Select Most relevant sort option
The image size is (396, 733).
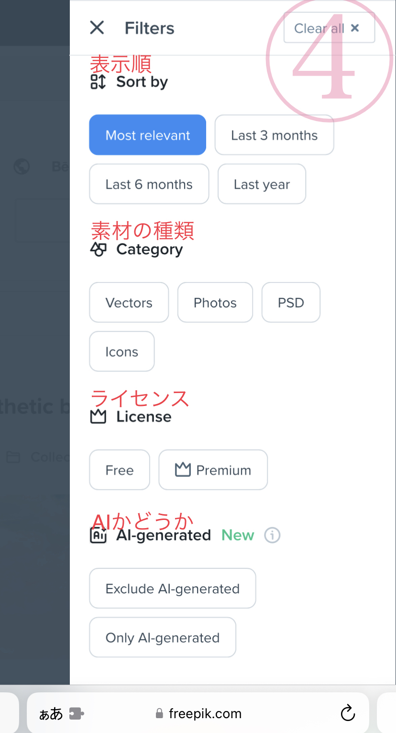pyautogui.click(x=148, y=135)
